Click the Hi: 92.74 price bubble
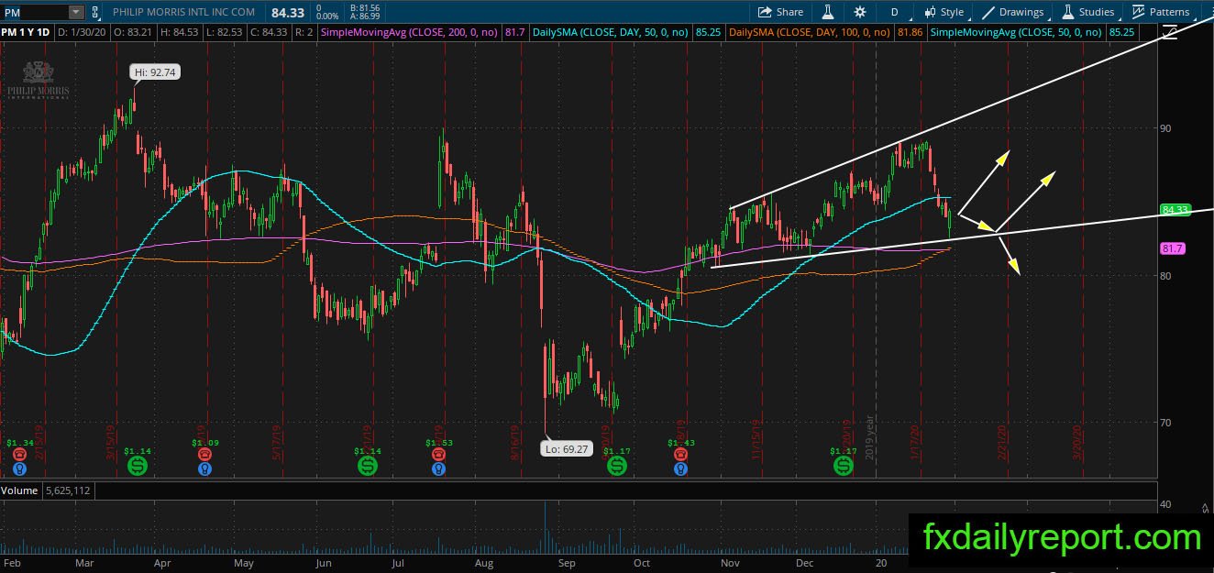Screen dimensions: 1214x573 [154, 71]
